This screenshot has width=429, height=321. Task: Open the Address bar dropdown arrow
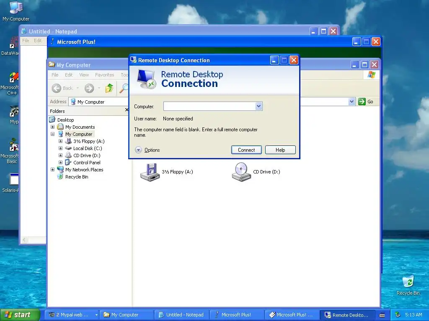pyautogui.click(x=351, y=102)
